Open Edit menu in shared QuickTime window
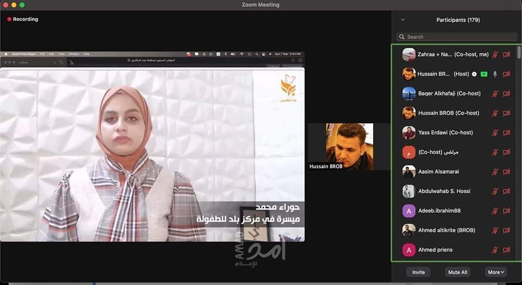This screenshot has width=522, height=285. (x=52, y=54)
